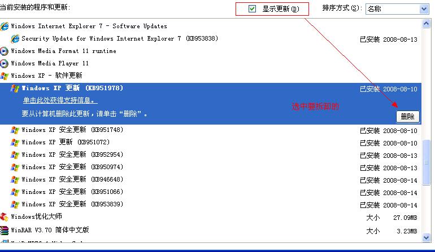Select Security Update for Internet Explorer 7 (KB953838)
This screenshot has width=435, height=252.
click(x=120, y=38)
